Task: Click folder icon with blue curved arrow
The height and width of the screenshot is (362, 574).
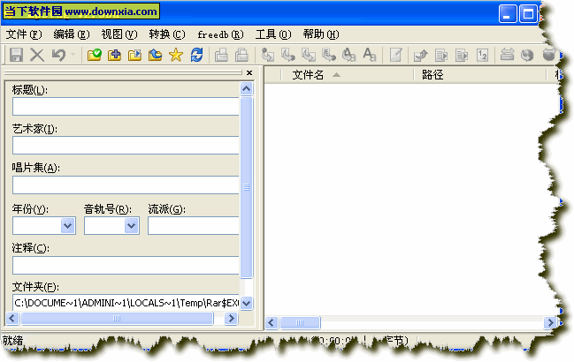Action: tap(155, 55)
